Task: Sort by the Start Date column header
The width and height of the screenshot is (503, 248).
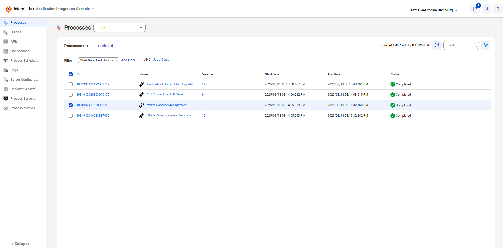Action: (x=272, y=74)
